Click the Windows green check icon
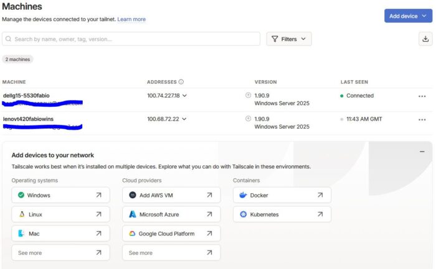This screenshot has width=436, height=269. point(21,195)
